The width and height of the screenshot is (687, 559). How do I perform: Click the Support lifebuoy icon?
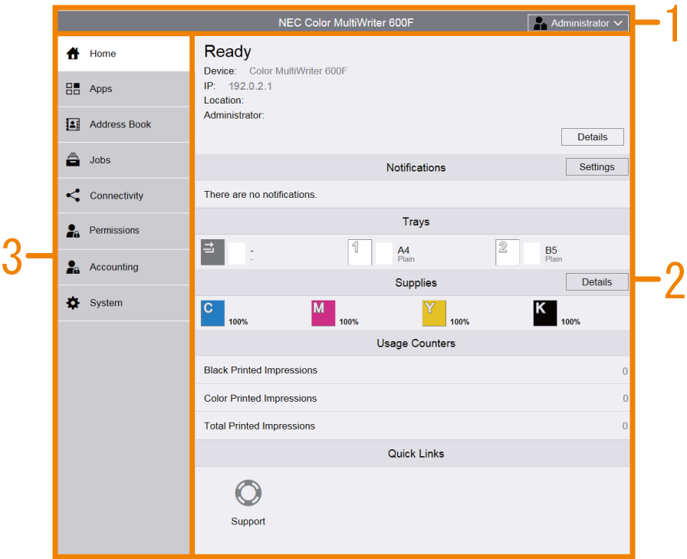(x=248, y=493)
